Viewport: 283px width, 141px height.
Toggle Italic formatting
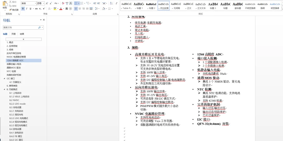pyautogui.click(x=27, y=8)
